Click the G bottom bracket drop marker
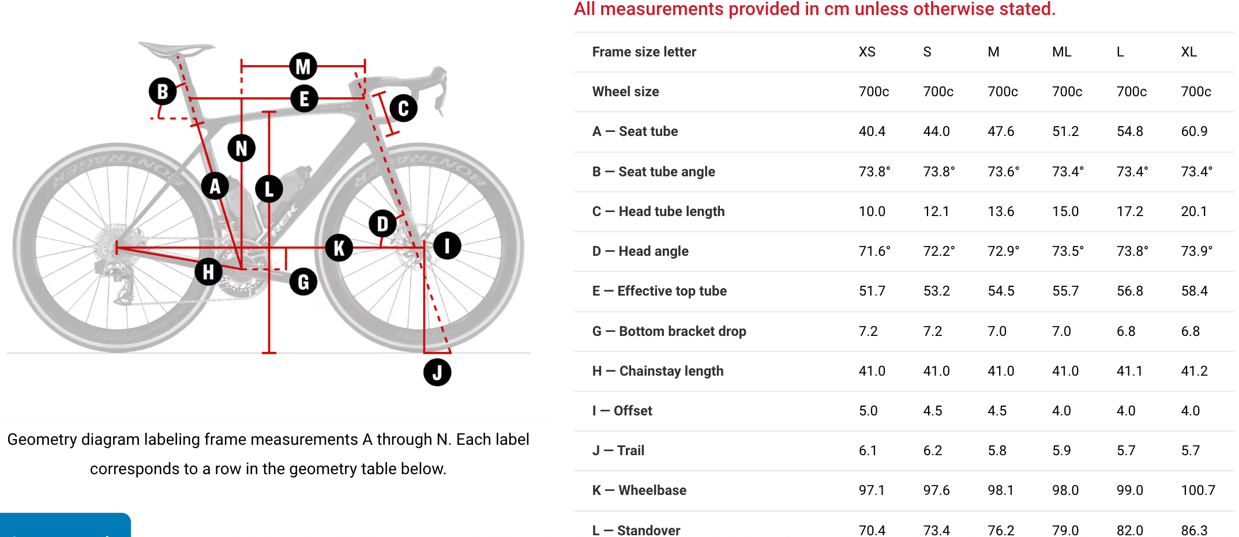 (x=303, y=282)
